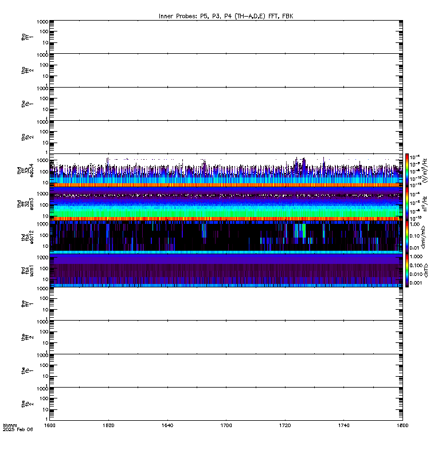This screenshot has width=430, height=458.
Task: Click the 1640 time axis label
Action: coord(167,425)
